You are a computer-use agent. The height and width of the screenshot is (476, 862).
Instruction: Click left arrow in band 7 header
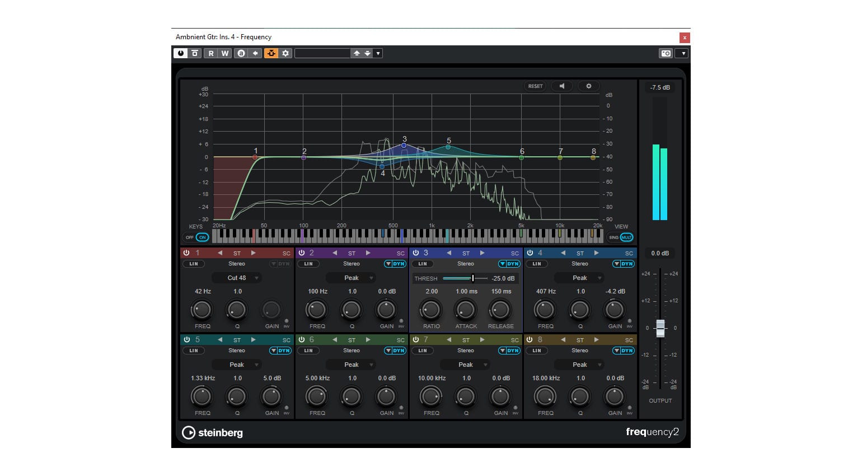[449, 340]
